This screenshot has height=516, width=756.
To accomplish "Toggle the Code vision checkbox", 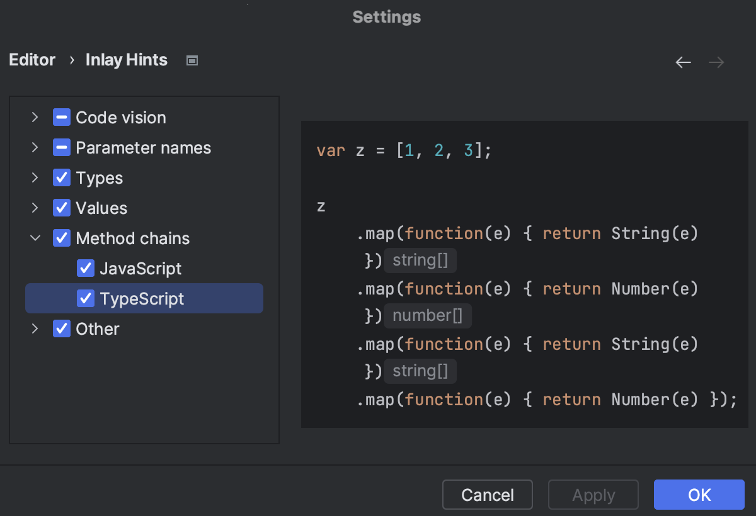I will click(61, 117).
